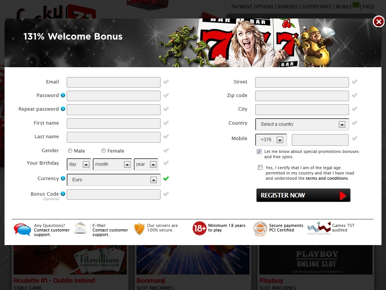This screenshot has width=386, height=290.
Task: Click the chat bubbles customer support icon
Action: [x=22, y=230]
